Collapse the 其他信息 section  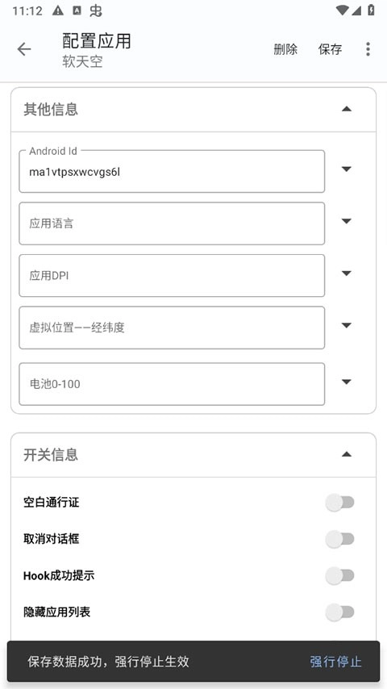pos(347,109)
